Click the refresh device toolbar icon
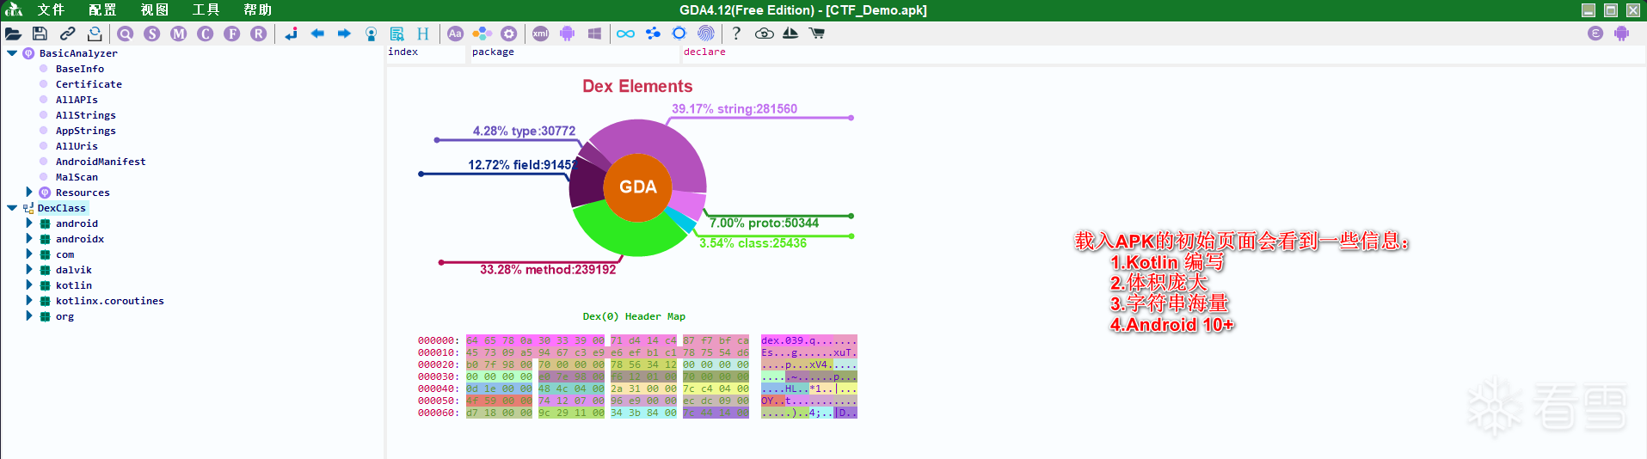Screen dimensions: 1647x459 pyautogui.click(x=95, y=34)
